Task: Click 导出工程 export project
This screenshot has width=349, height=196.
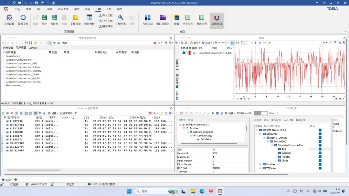Action: (106, 21)
